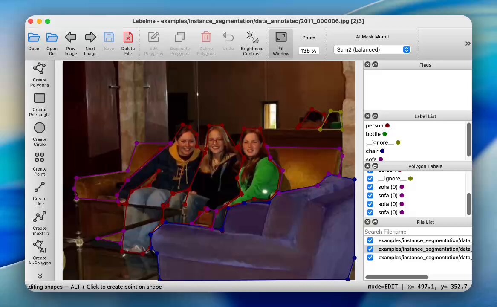Open the Sam2 (balanced) model dropdown
Image resolution: width=497 pixels, height=307 pixels.
[x=372, y=50]
